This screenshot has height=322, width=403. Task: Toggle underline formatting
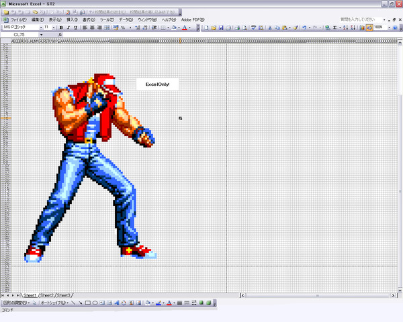pyautogui.click(x=75, y=28)
